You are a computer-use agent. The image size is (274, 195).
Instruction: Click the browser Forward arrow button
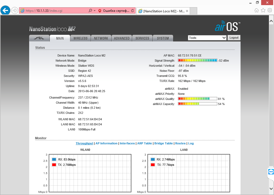[15, 10]
